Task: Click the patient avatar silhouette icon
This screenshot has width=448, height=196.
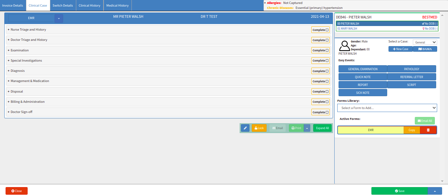Action: click(x=344, y=46)
